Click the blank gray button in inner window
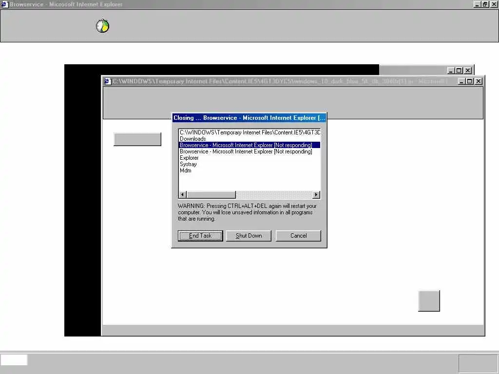 click(137, 139)
